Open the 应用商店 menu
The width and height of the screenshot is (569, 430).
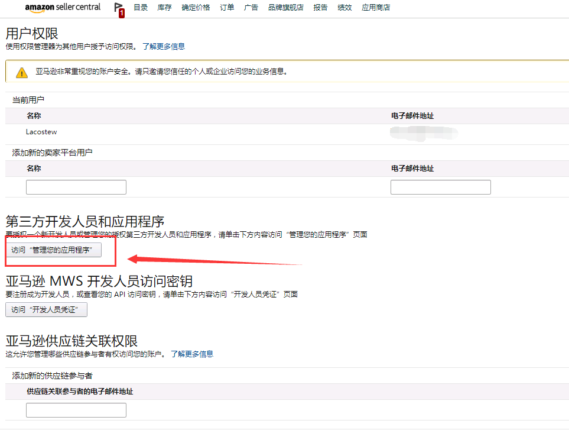376,7
